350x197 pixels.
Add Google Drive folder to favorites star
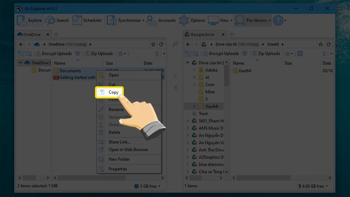click(321, 45)
